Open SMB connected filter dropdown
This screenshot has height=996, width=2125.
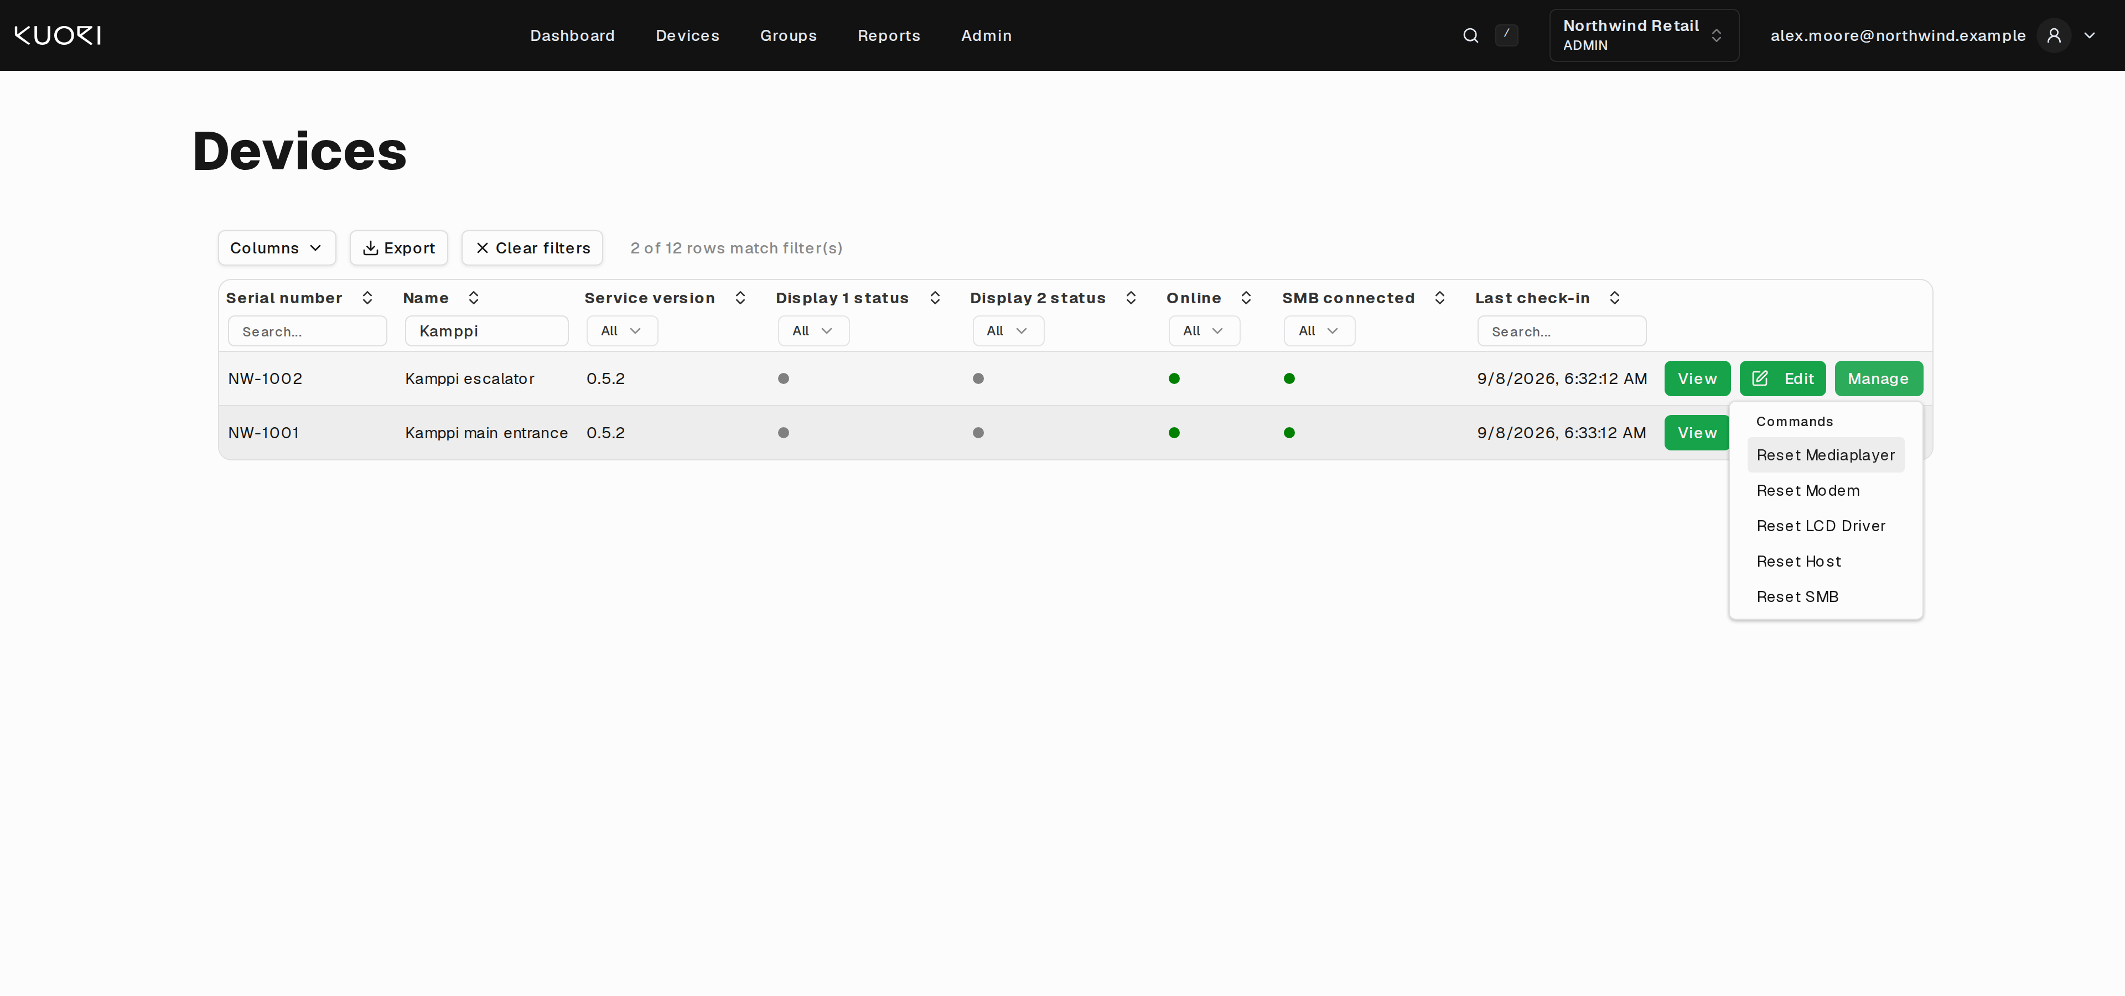pos(1319,331)
